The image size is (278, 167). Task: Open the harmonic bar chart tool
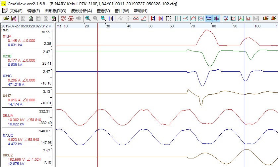point(249,18)
